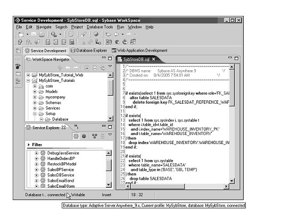Minimize the WorkSpace Navigator panel
The image size is (290, 219).
(x=104, y=57)
